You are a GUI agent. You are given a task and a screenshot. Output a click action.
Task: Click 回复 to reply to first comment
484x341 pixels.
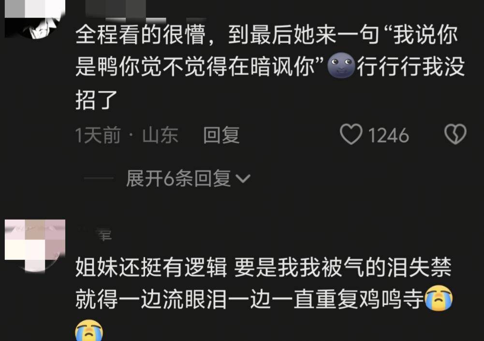click(221, 135)
